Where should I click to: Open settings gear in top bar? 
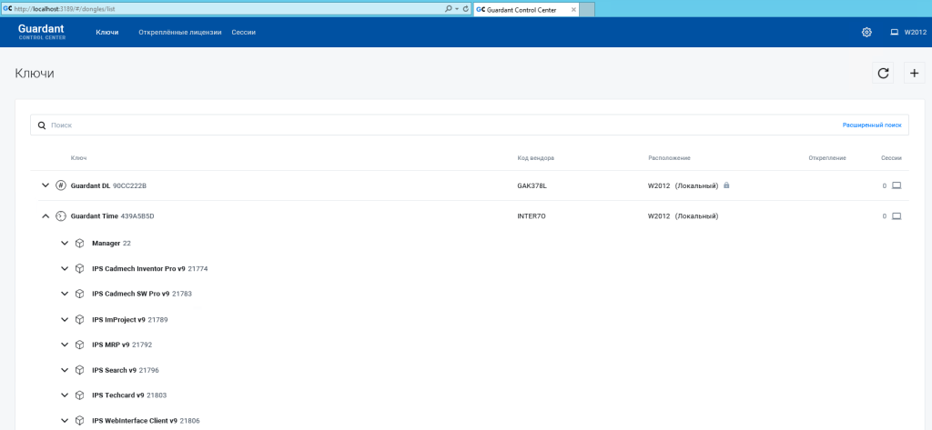click(866, 32)
